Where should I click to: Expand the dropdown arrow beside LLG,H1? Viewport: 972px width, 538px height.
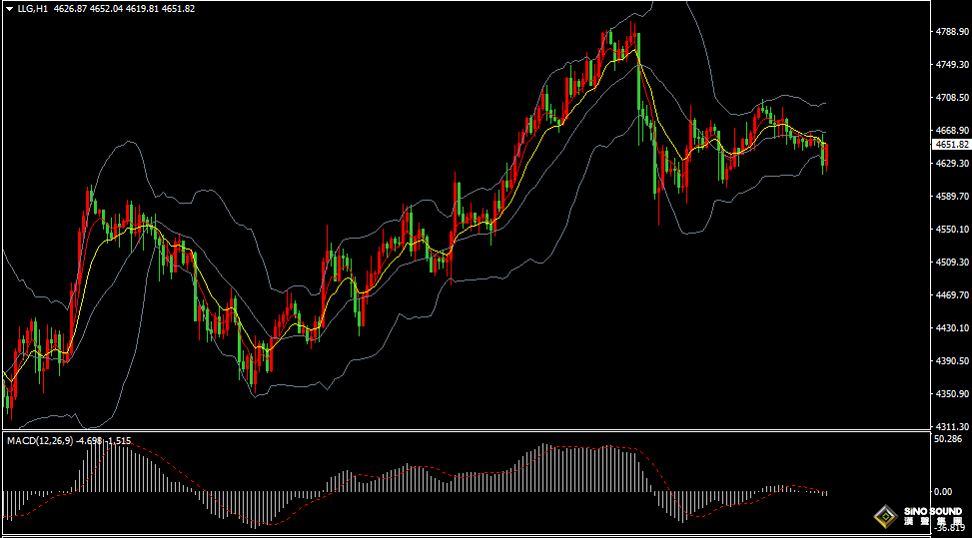(8, 9)
